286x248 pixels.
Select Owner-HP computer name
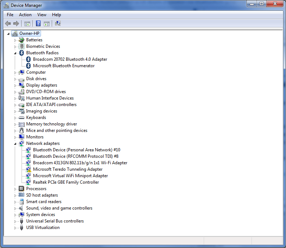pyautogui.click(x=29, y=33)
